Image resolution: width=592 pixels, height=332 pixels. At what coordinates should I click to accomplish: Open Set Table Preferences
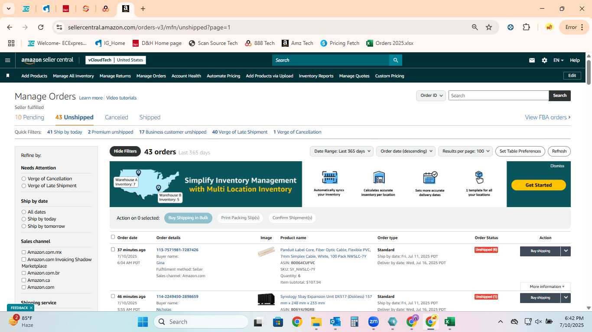click(x=520, y=151)
